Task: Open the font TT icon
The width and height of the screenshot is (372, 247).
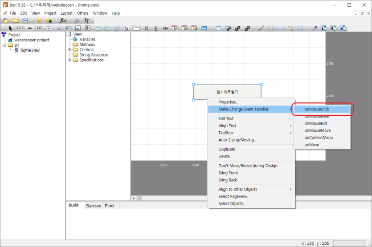Action: click(86, 20)
